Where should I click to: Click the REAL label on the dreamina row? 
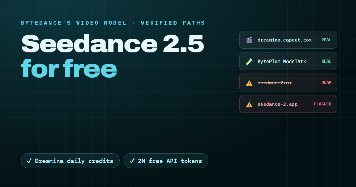326,40
